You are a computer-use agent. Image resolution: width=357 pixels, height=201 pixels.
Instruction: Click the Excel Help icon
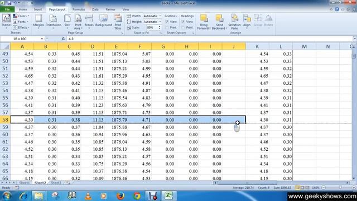pyautogui.click(x=337, y=9)
